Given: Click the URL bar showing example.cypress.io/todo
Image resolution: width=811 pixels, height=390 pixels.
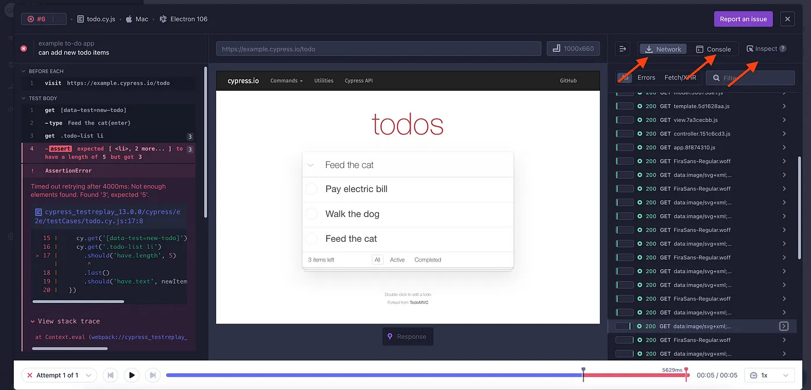Looking at the screenshot, I should point(379,49).
